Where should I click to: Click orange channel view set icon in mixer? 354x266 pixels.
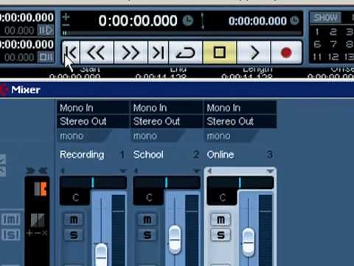click(41, 189)
